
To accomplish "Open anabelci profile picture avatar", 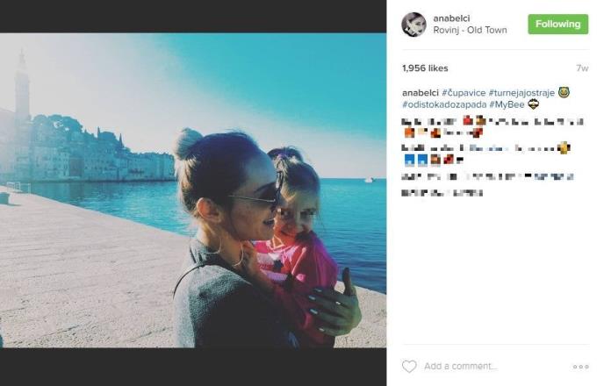I will (x=413, y=25).
